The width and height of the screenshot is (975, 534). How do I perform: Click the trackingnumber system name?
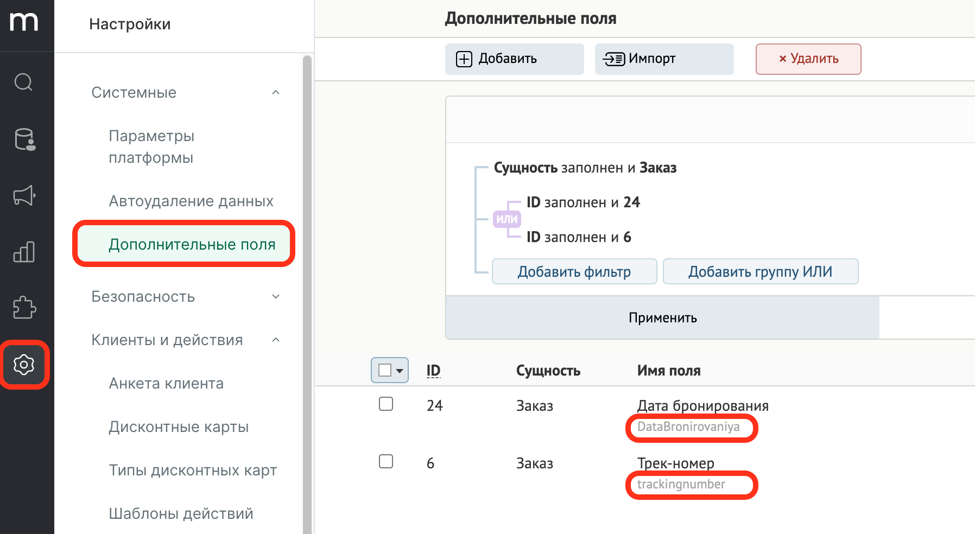tap(681, 485)
